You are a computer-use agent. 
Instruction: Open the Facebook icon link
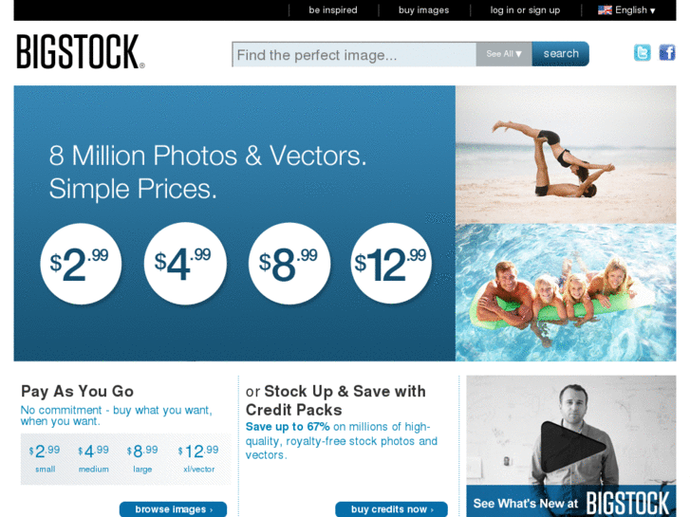[666, 53]
